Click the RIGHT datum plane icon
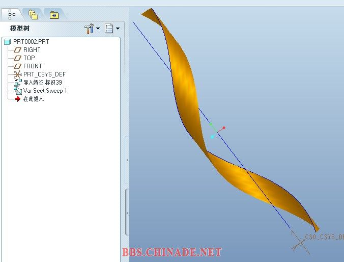 pos(17,50)
